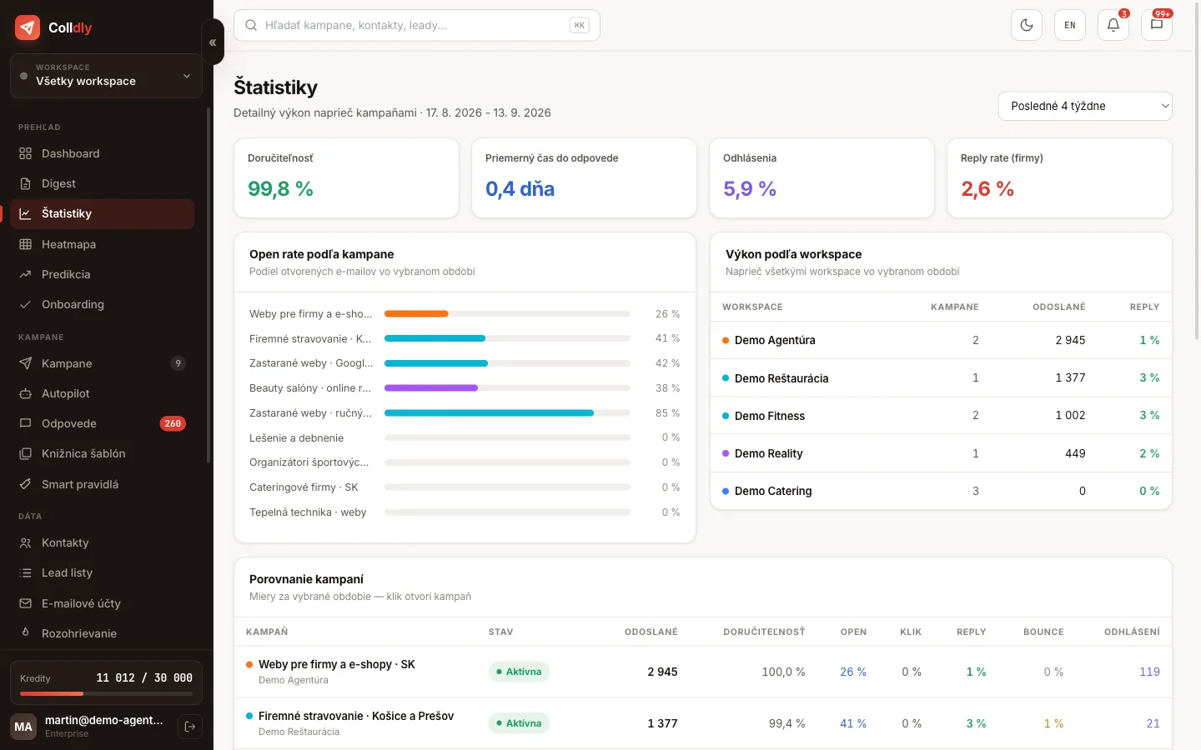Open Lead listy
This screenshot has width=1201, height=750.
[x=102, y=572]
